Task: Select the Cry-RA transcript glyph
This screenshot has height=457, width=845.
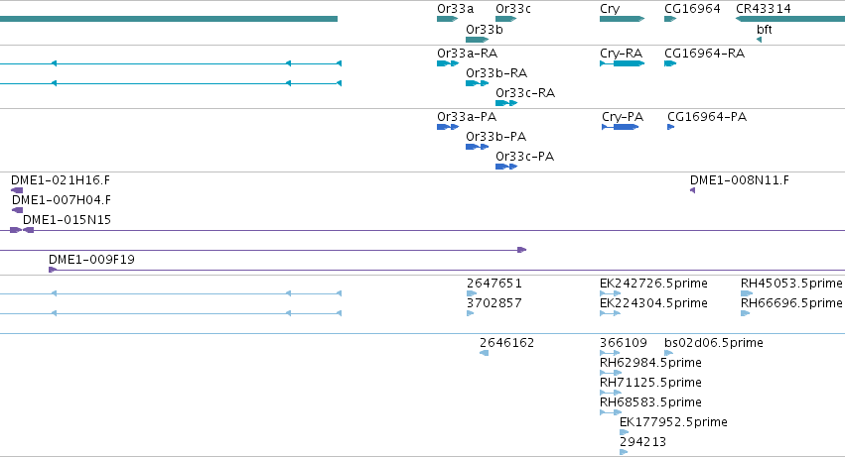Action: coord(622,64)
